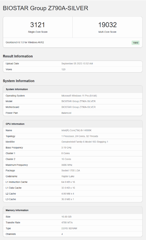The height and width of the screenshot is (240, 146).
Task: Click the Identifier label
Action: pyautogui.click(x=10, y=142)
